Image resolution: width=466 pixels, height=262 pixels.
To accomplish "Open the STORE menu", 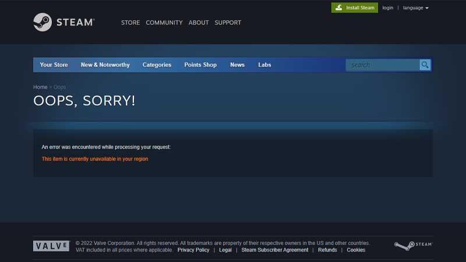I will point(130,23).
